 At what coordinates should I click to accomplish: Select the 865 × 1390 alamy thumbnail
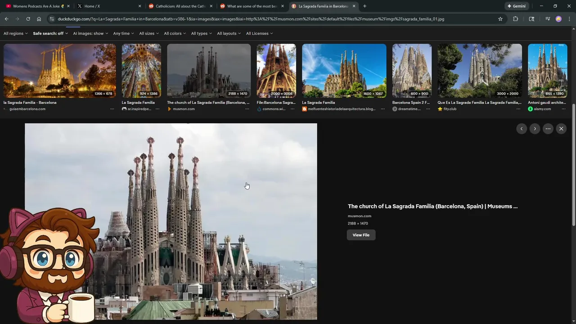pos(548,71)
